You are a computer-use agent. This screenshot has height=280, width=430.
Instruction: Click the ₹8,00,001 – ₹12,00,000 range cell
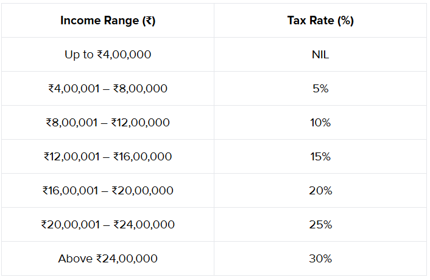tap(108, 123)
